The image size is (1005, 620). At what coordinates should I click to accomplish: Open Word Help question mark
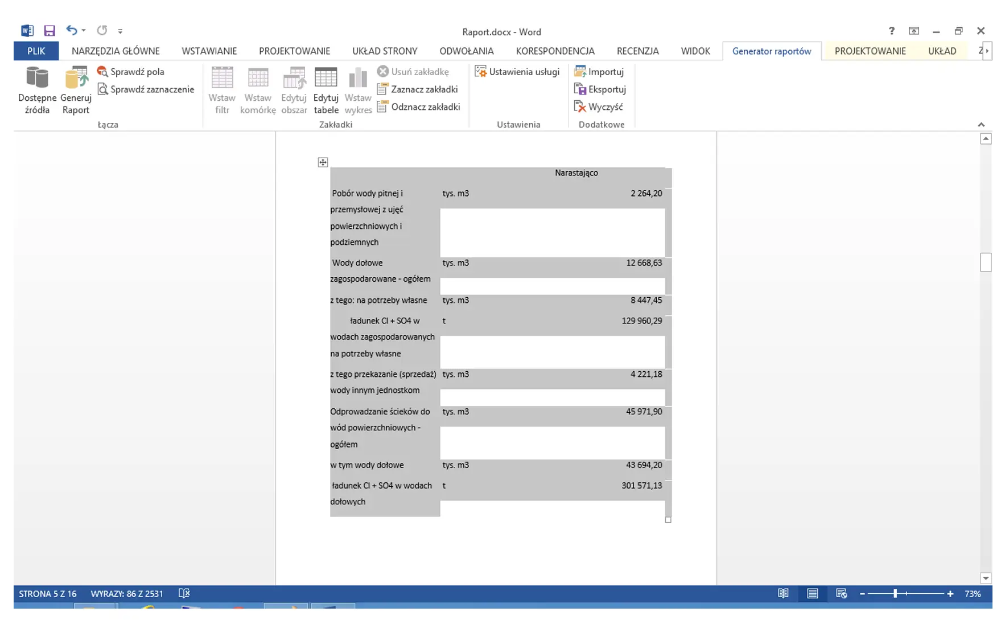(x=892, y=31)
